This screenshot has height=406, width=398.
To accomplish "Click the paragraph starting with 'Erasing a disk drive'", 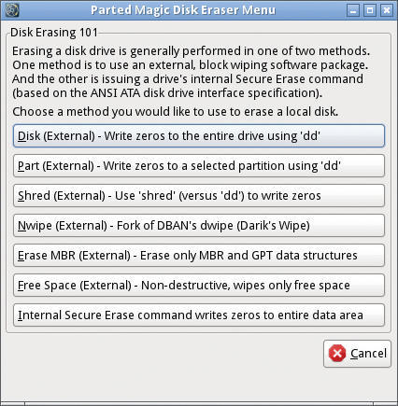I will pos(191,72).
